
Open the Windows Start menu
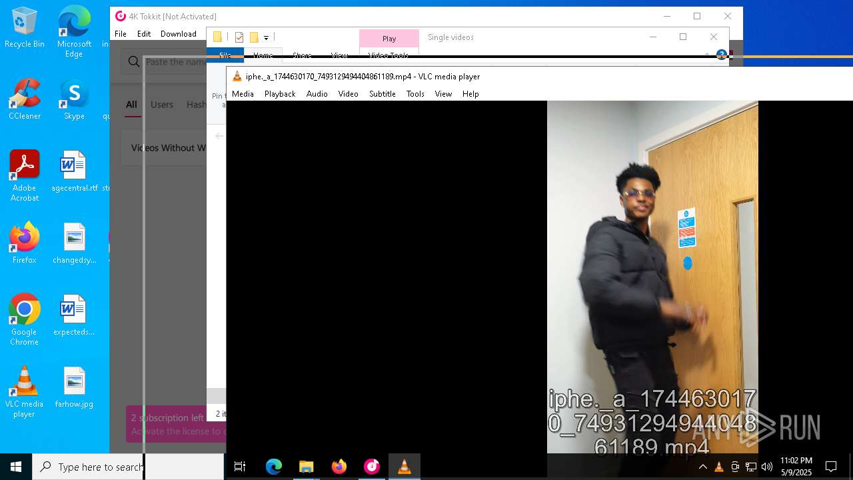click(x=16, y=467)
